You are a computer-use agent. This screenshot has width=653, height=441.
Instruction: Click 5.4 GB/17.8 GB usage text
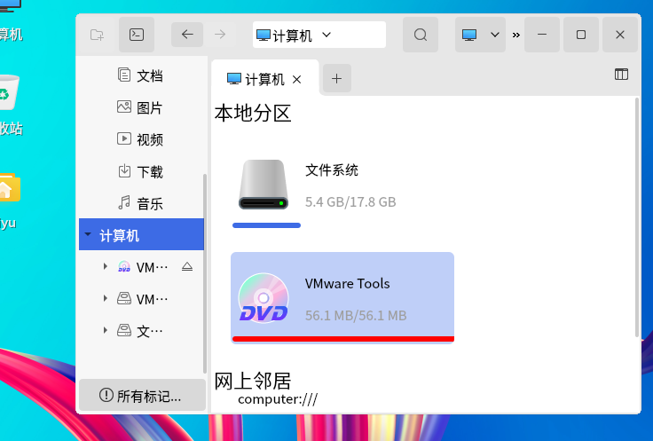[x=350, y=202]
